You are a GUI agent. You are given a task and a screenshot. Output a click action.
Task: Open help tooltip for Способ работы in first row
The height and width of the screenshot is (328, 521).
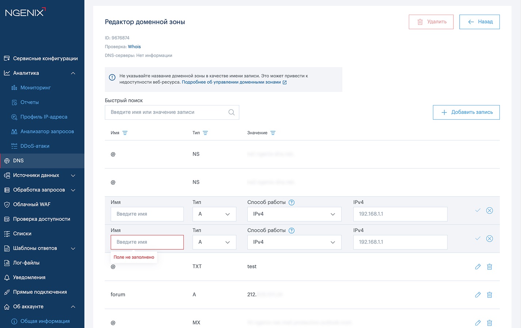point(292,202)
